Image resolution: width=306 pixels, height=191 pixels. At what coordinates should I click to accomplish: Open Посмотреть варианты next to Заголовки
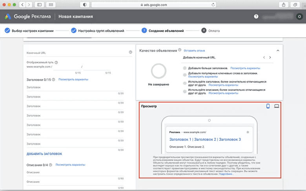click(73, 79)
